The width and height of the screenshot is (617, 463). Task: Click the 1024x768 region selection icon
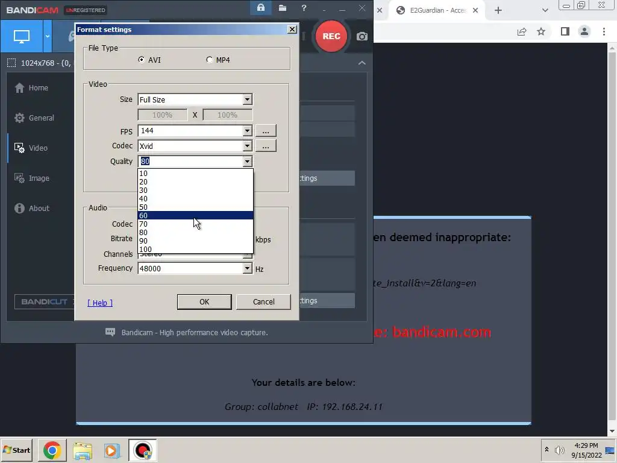pyautogui.click(x=11, y=63)
